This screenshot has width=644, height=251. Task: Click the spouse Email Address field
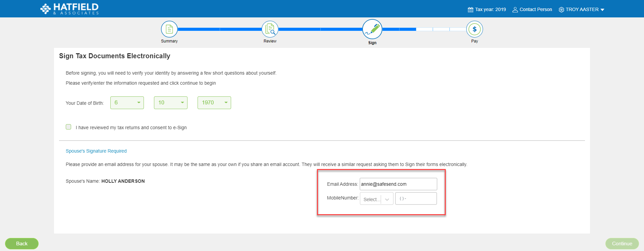(x=398, y=184)
